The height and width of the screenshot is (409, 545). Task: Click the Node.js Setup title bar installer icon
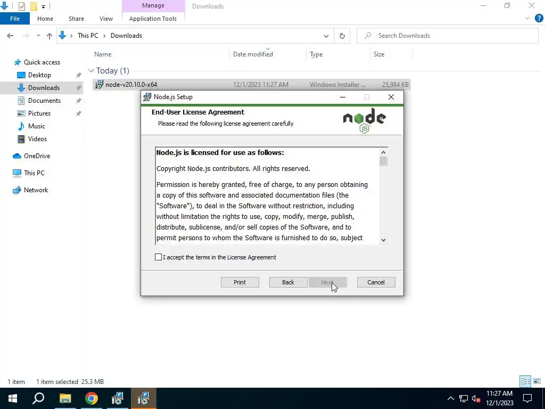tap(147, 97)
